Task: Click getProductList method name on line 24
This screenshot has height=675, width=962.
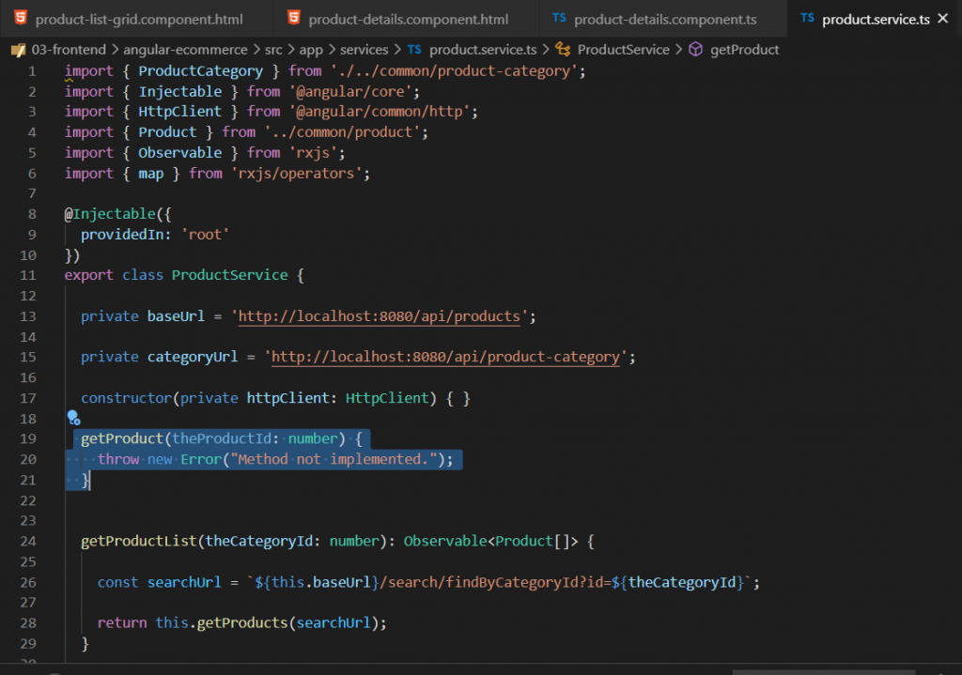Action: [x=139, y=542]
